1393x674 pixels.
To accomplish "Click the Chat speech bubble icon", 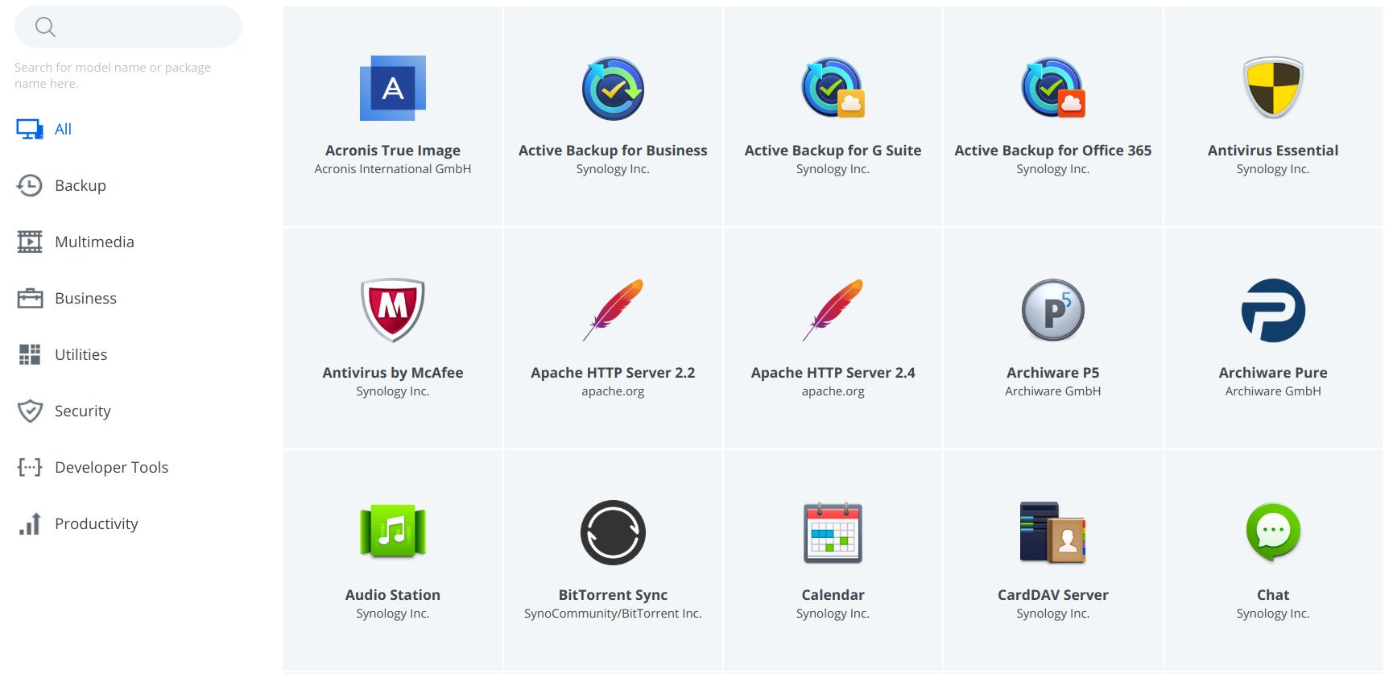I will pos(1273,532).
